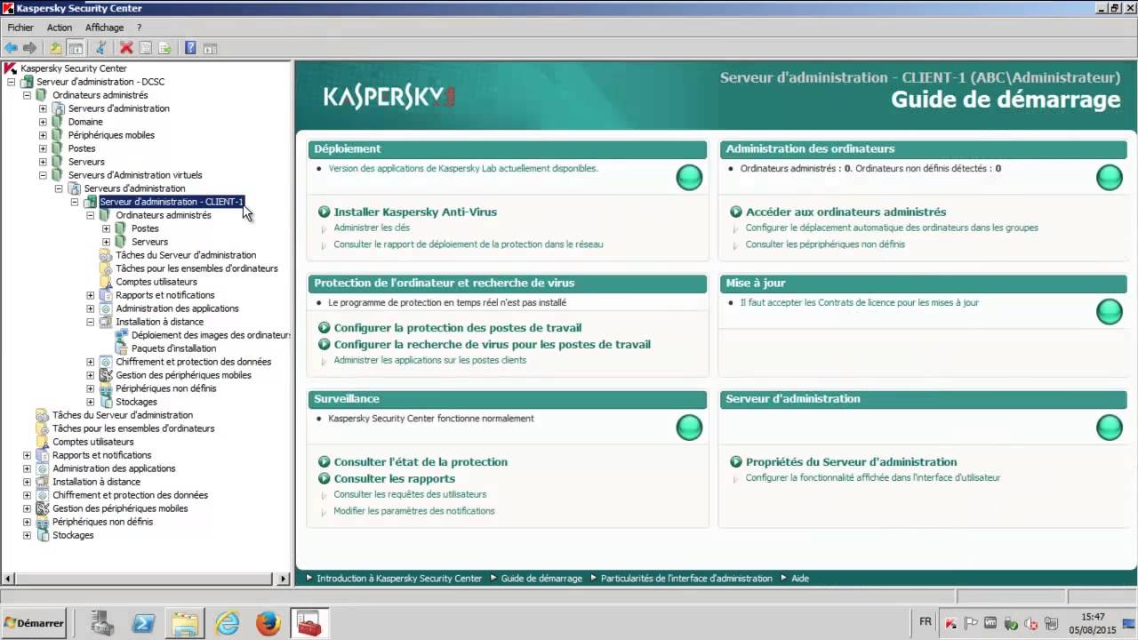
Task: Click the Contrats de licence update notice link
Action: (x=860, y=303)
